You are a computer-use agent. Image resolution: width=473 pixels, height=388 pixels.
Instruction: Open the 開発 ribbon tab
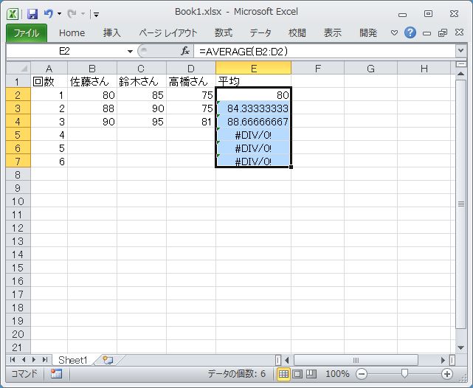point(368,33)
